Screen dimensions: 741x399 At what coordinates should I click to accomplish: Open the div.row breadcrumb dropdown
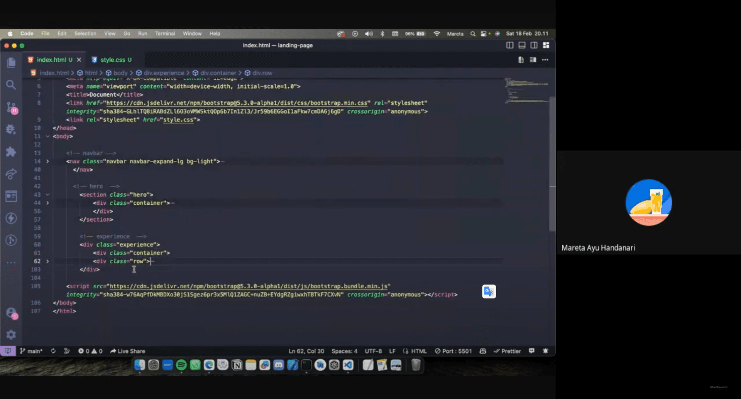click(258, 73)
